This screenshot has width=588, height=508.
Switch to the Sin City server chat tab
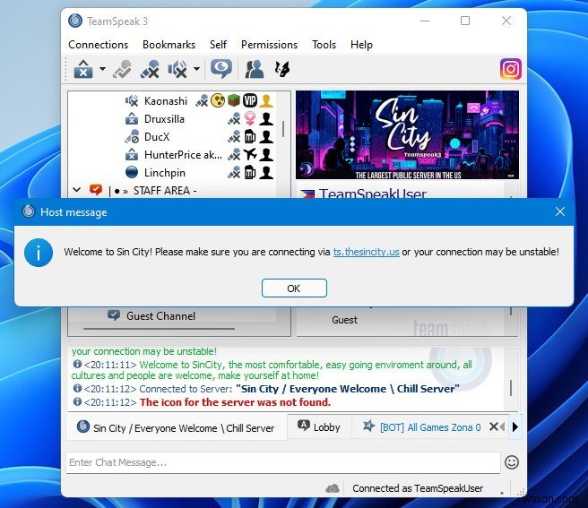point(176,427)
